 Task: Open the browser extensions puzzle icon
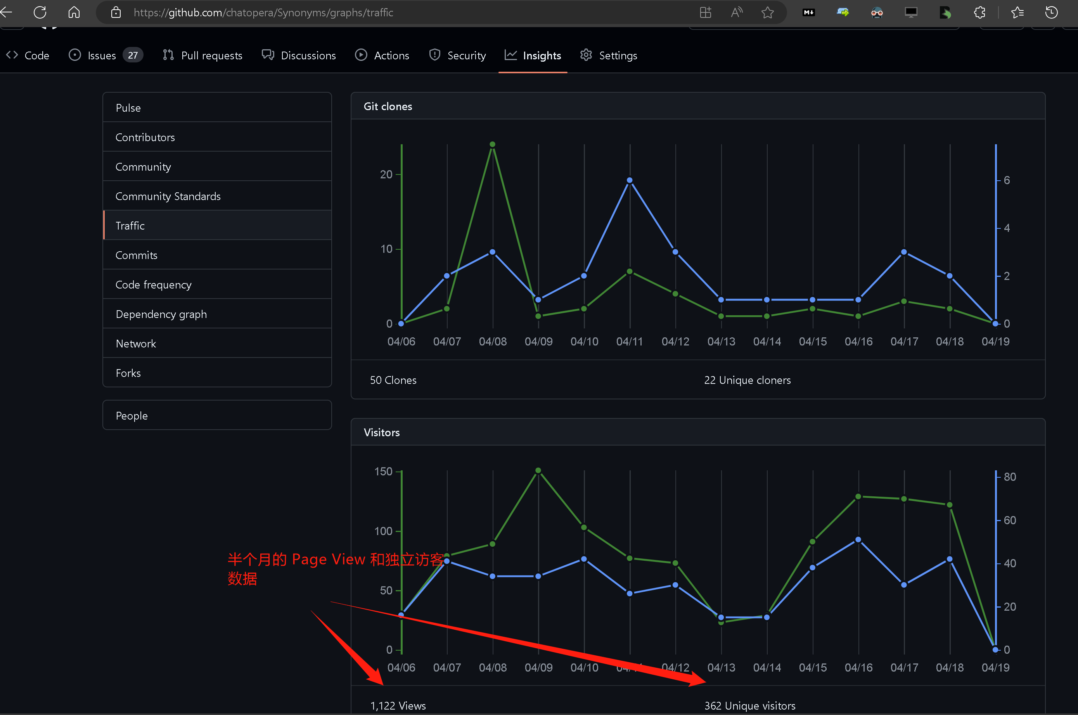coord(979,12)
